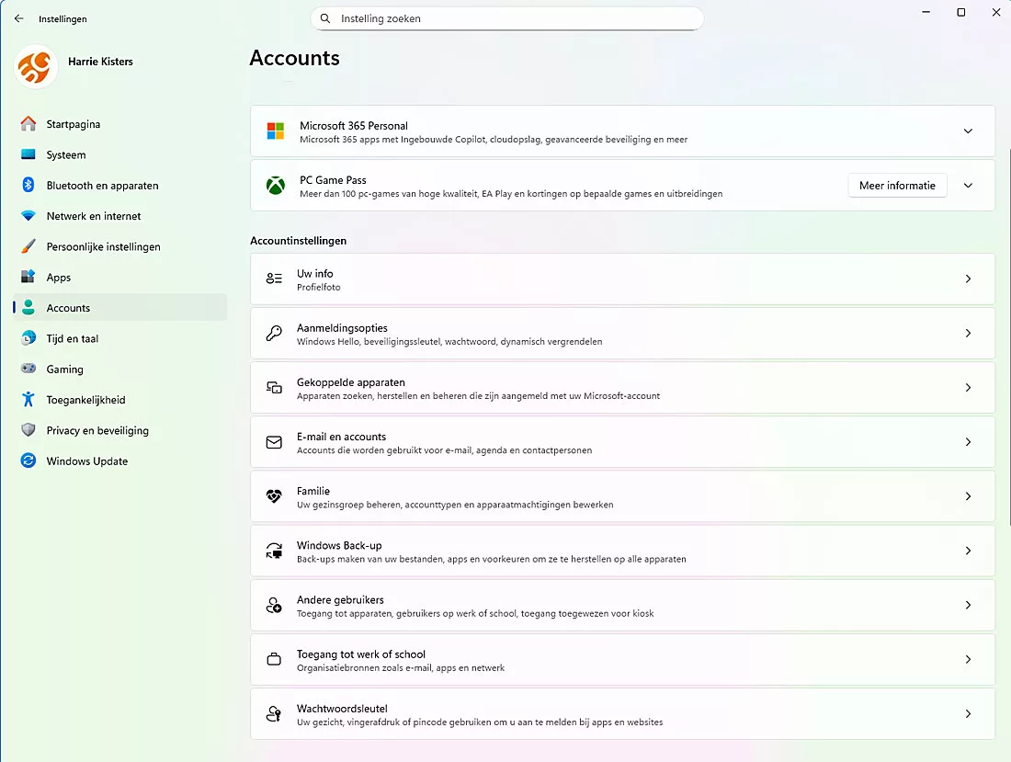Expand the Microsoft 365 Personal card
Screen dimensions: 1011x762
(x=968, y=131)
